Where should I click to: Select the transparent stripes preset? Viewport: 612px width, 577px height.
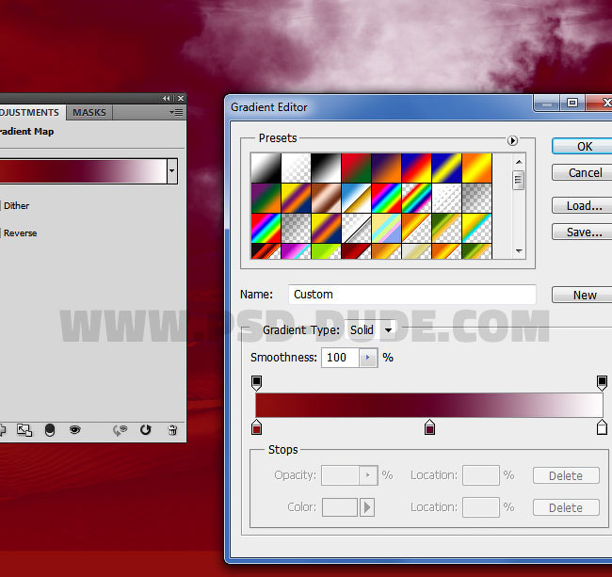click(x=446, y=199)
